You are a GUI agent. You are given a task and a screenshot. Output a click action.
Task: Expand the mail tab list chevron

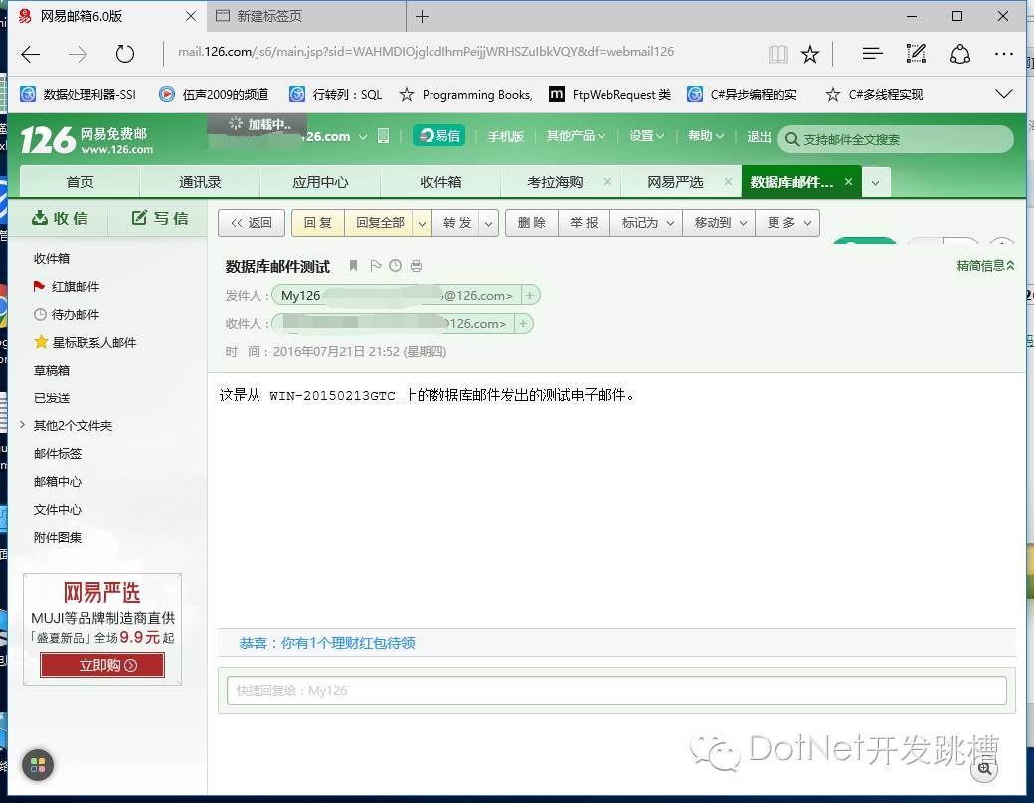coord(875,182)
